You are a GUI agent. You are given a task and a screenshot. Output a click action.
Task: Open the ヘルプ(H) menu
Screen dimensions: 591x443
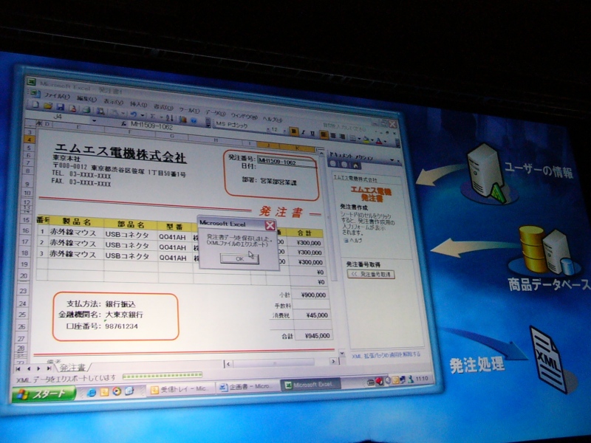(273, 119)
